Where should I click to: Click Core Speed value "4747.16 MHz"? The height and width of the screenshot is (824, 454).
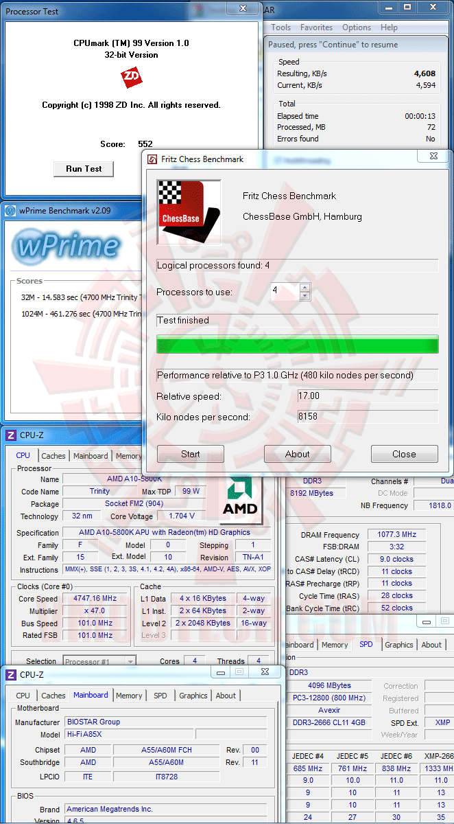pyautogui.click(x=95, y=598)
